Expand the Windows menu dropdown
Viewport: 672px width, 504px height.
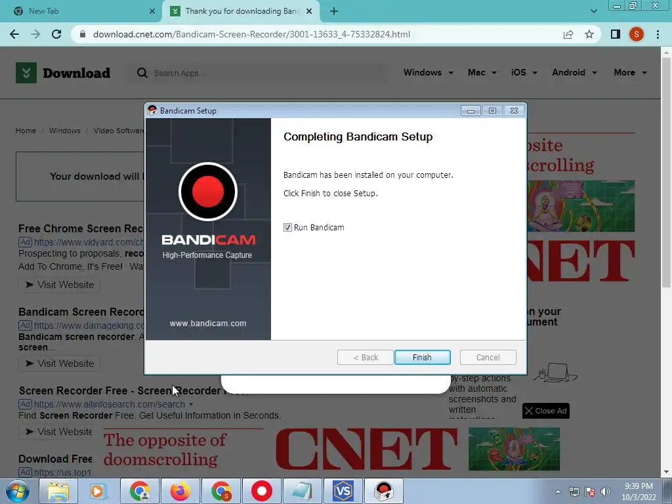pos(428,72)
